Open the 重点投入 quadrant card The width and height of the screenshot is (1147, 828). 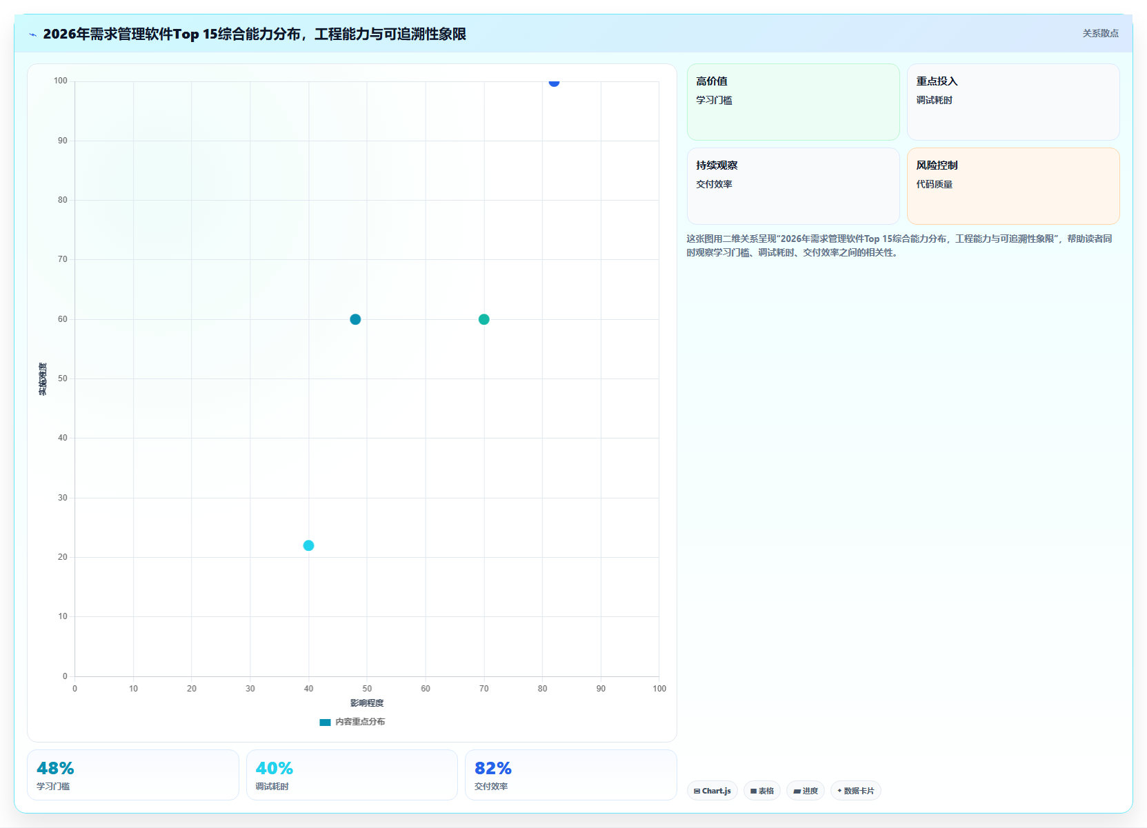[1013, 102]
